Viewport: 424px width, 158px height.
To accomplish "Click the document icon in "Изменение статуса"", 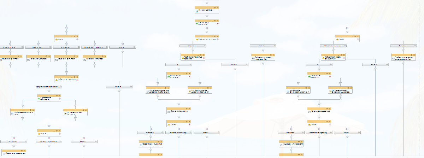I will [196, 11].
